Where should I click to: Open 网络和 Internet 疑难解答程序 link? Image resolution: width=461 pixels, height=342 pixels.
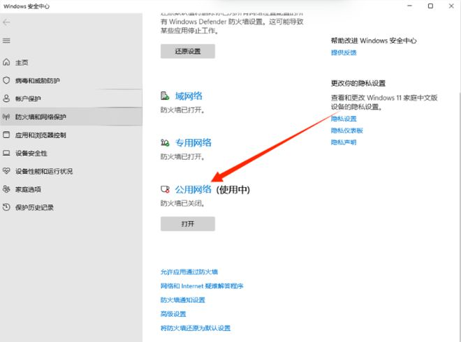pos(202,286)
